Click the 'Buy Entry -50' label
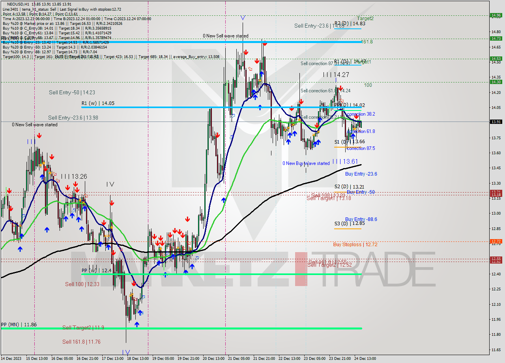Screen dimensions: 505x363 point(361,192)
